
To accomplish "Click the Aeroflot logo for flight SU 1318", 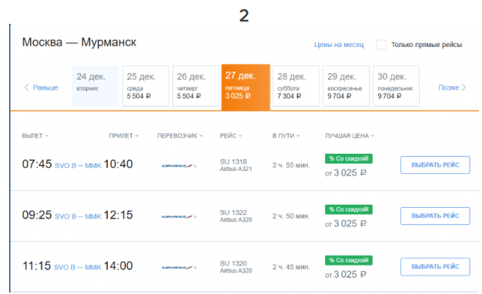I will [179, 166].
